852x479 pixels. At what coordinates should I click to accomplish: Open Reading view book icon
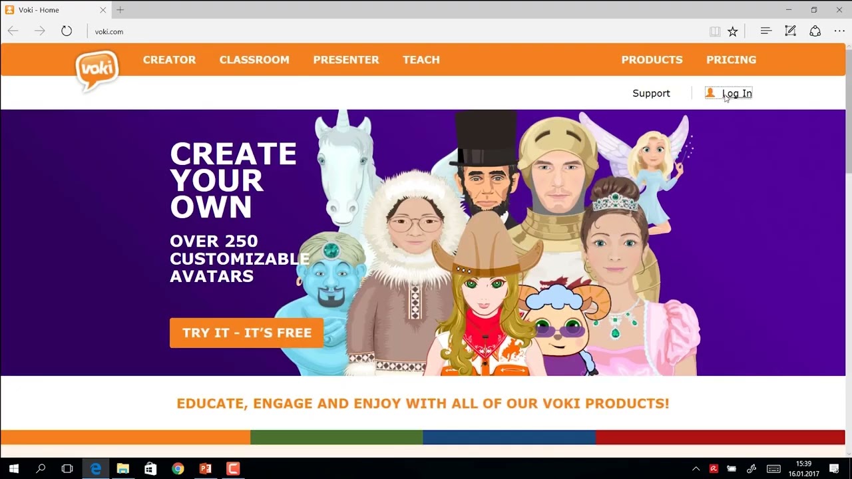point(715,31)
